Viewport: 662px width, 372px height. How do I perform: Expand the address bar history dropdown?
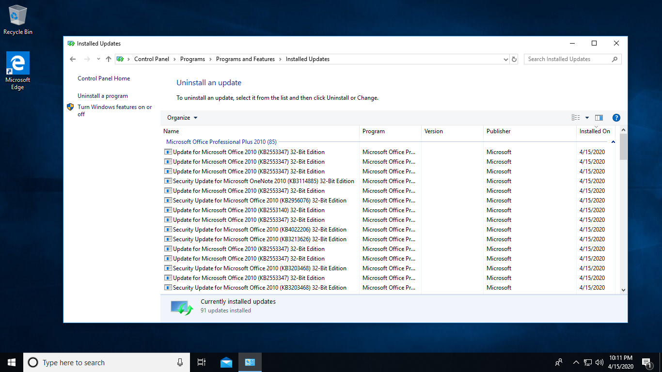pos(506,59)
